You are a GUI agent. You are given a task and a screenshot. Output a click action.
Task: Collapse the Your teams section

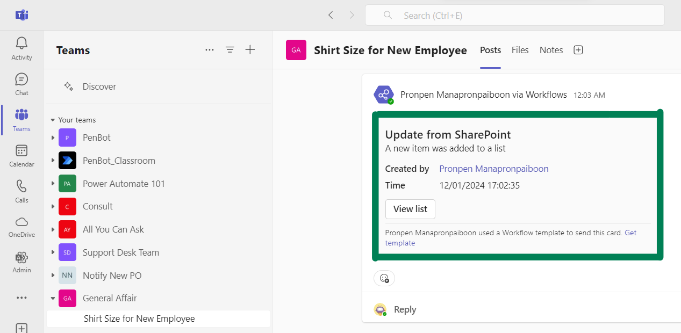click(52, 119)
